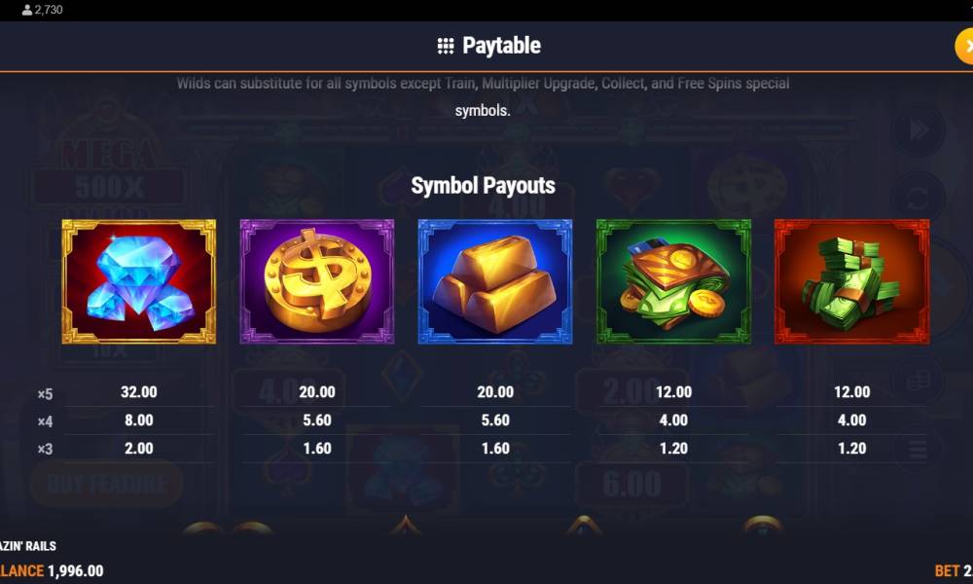Click the blue diamonds symbol
This screenshot has width=973, height=584.
tap(139, 281)
